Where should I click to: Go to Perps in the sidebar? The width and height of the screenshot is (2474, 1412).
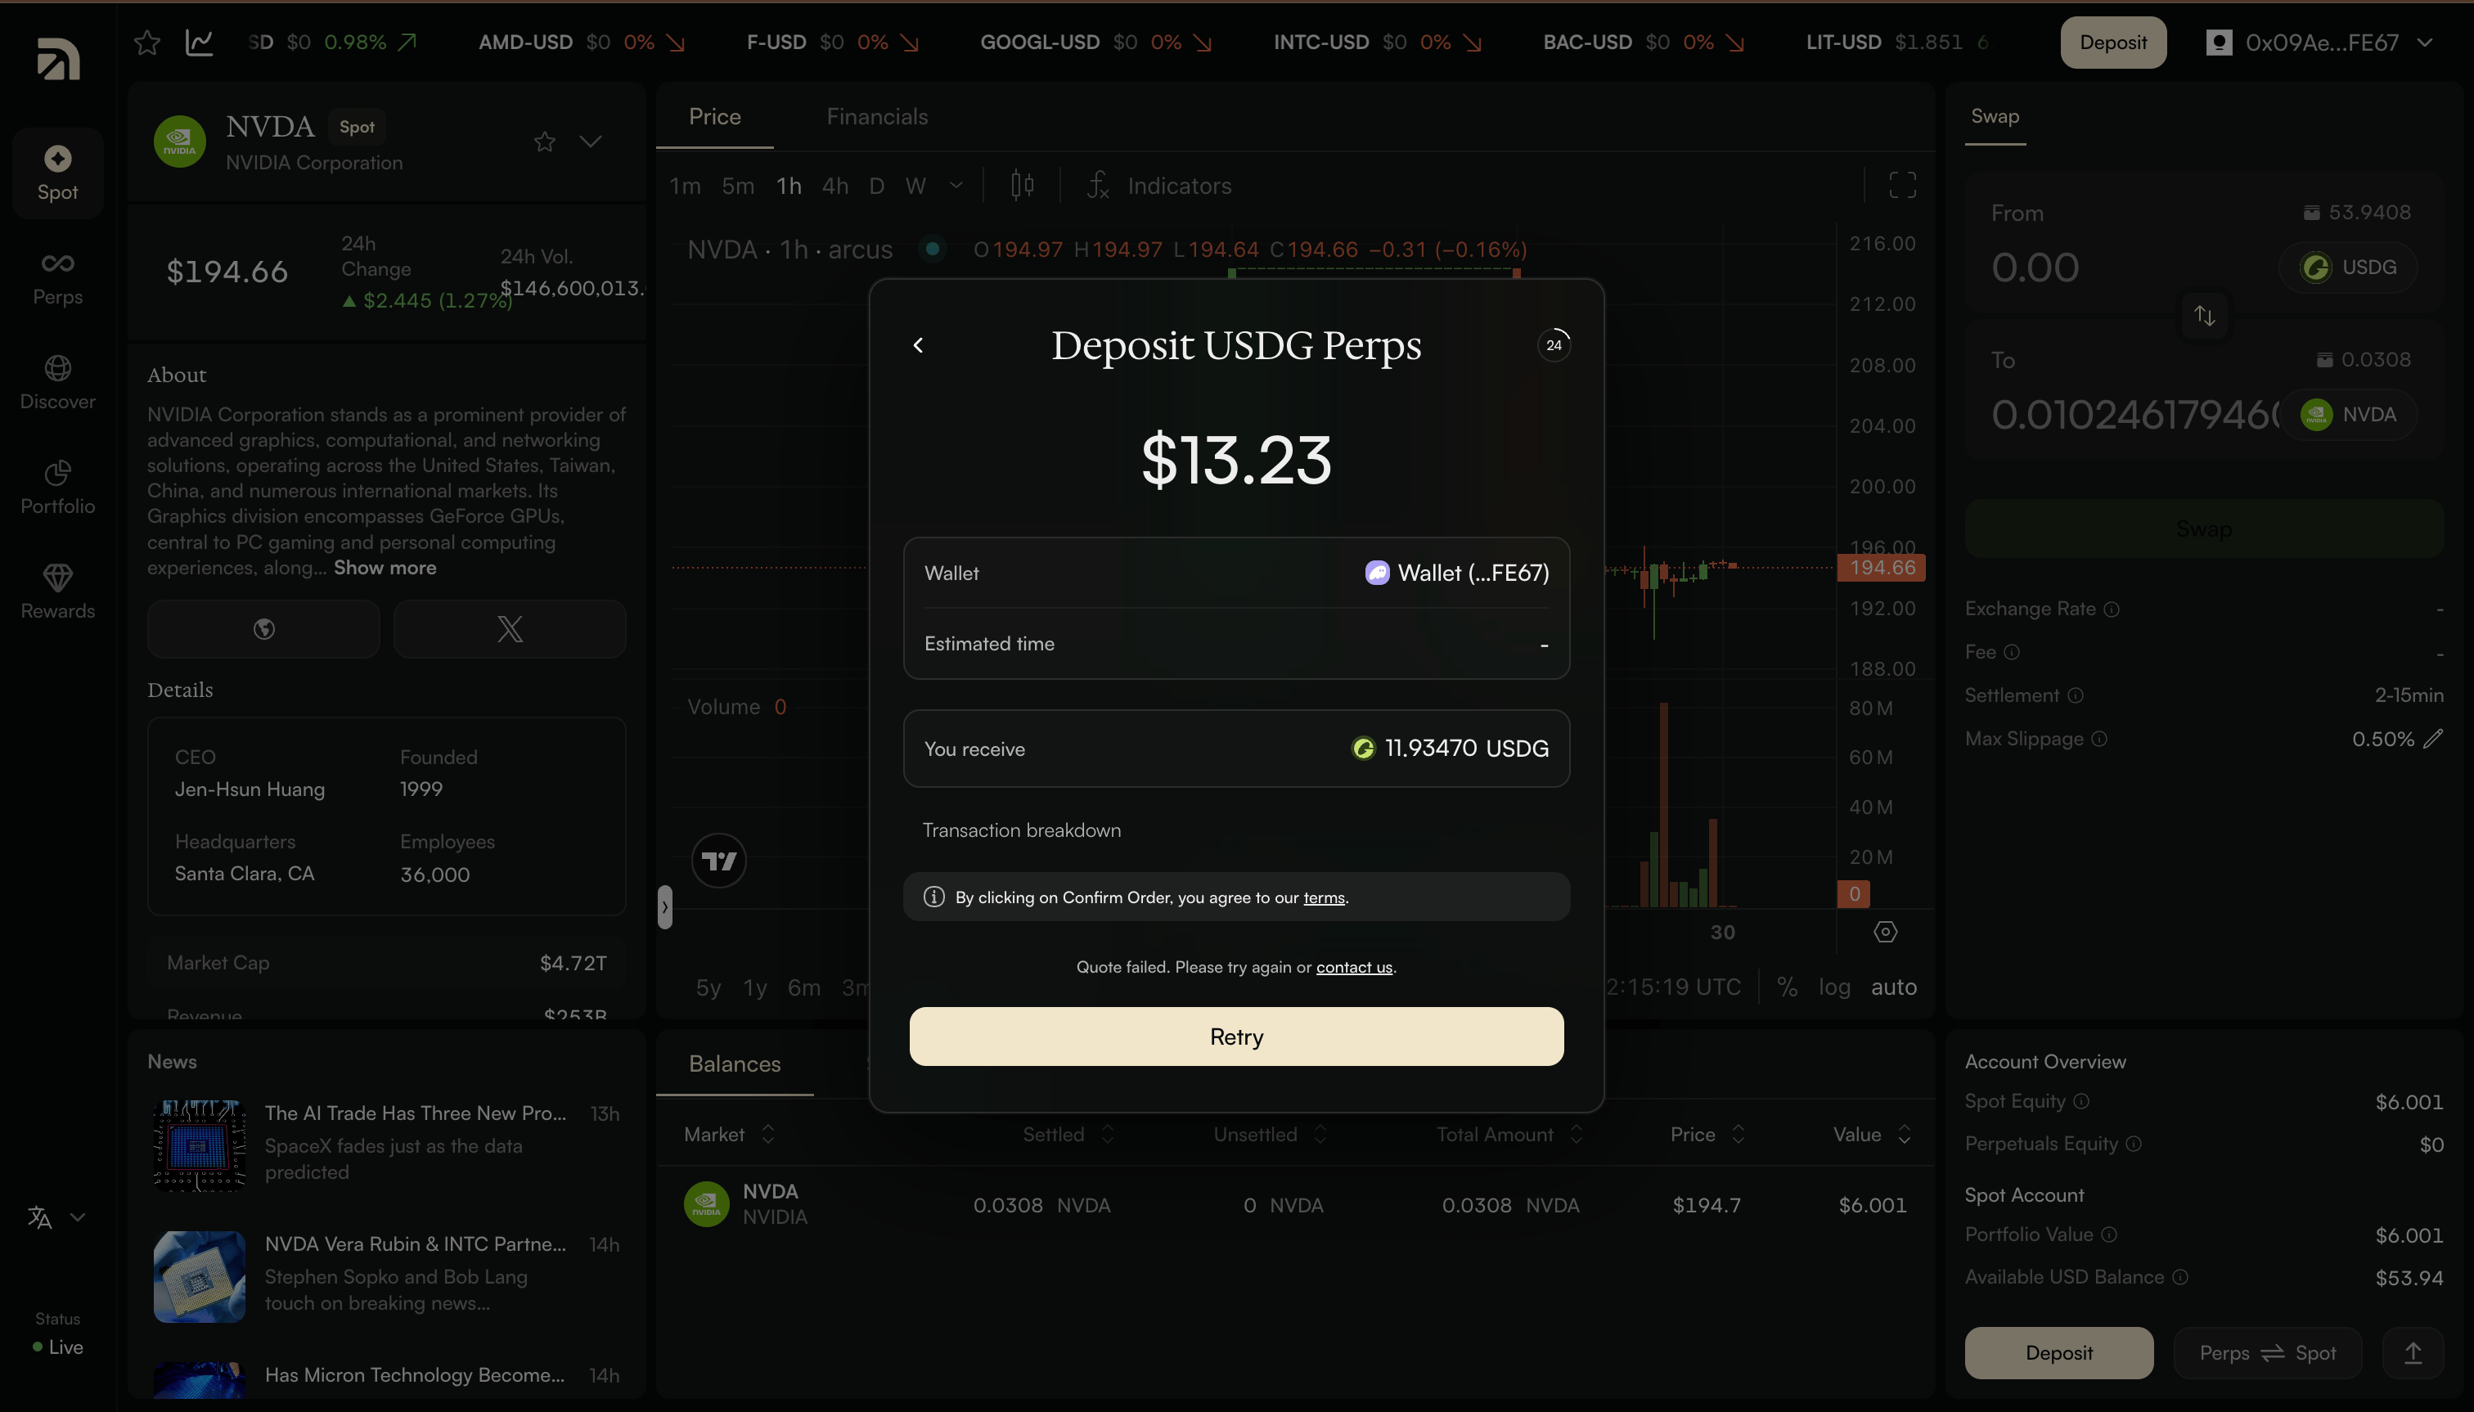click(58, 278)
